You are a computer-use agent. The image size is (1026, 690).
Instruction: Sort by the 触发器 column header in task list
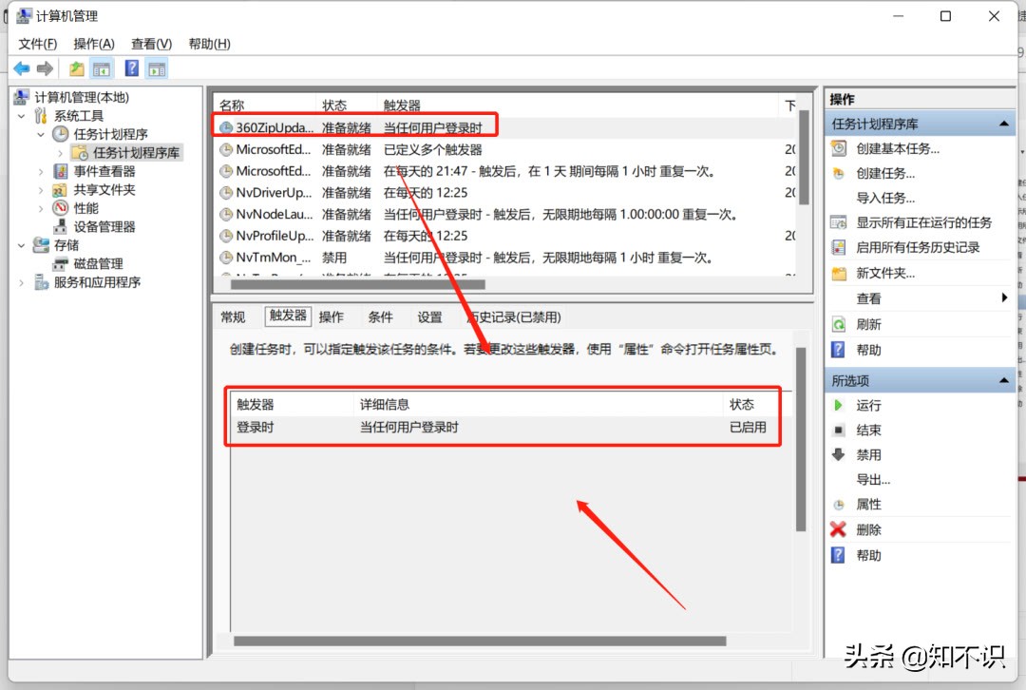pos(579,105)
